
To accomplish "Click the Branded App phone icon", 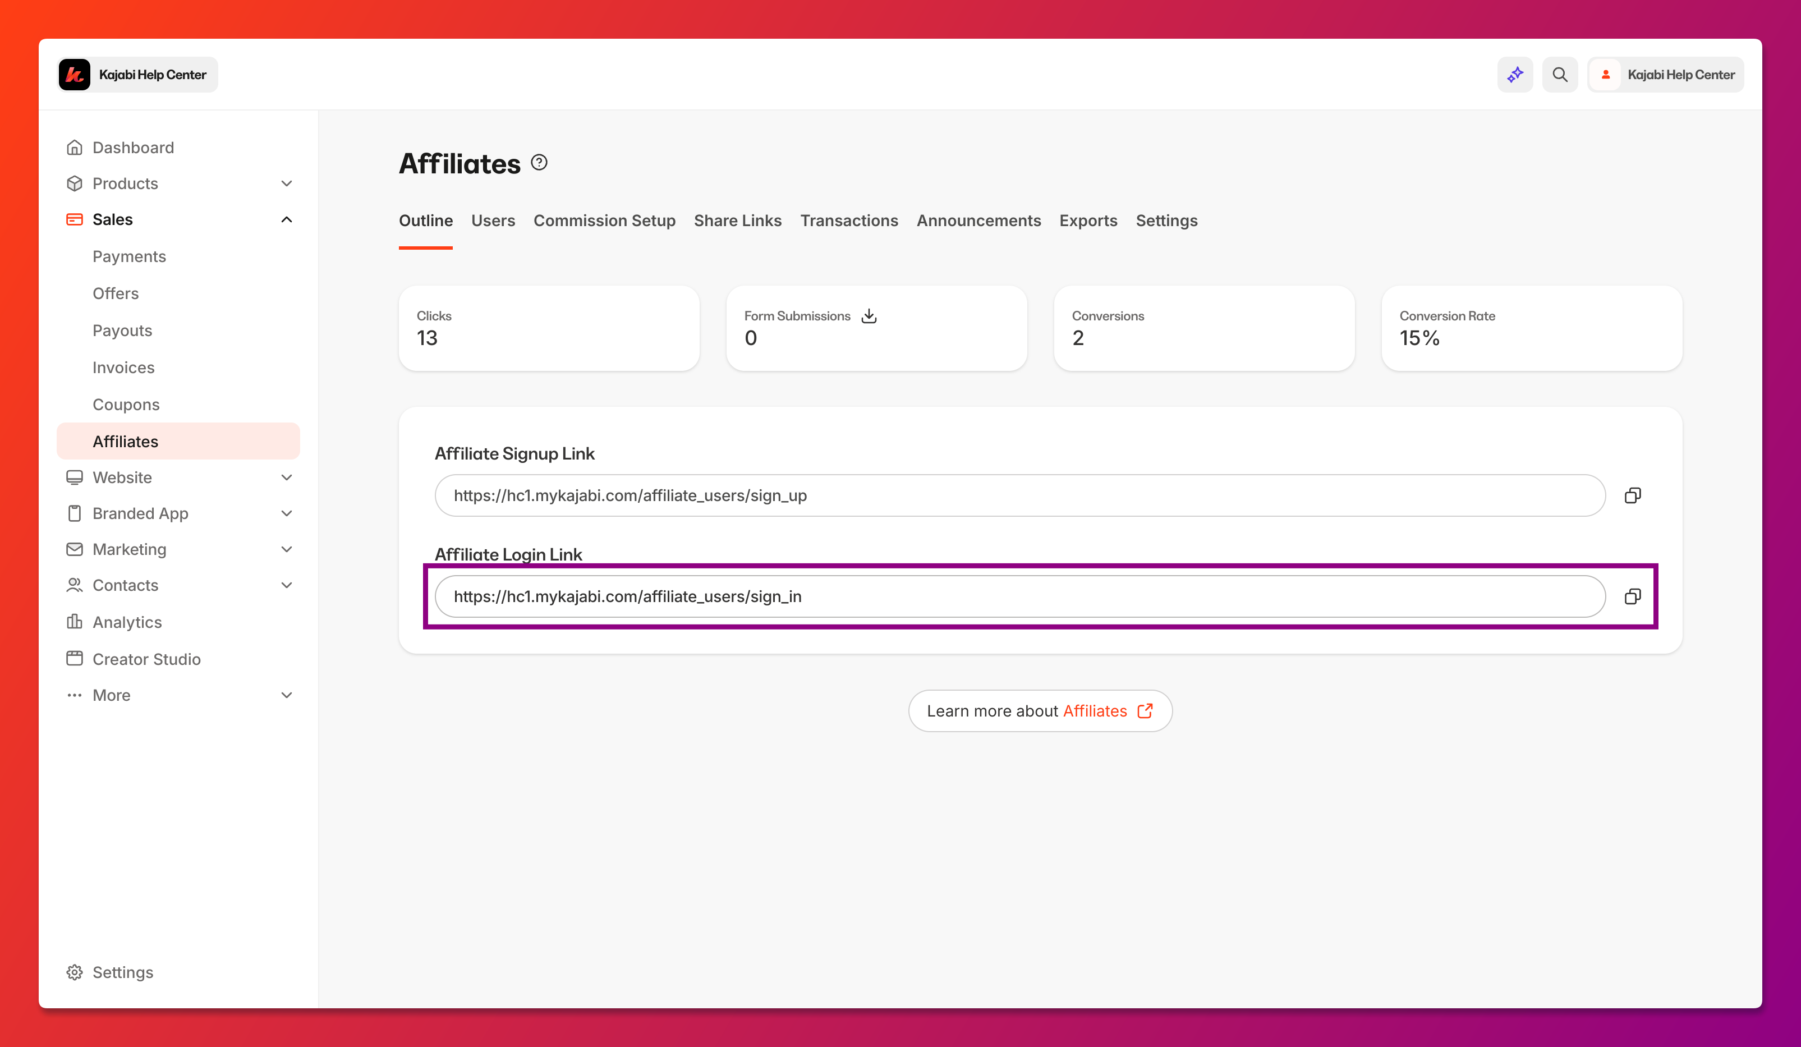I will pos(74,513).
